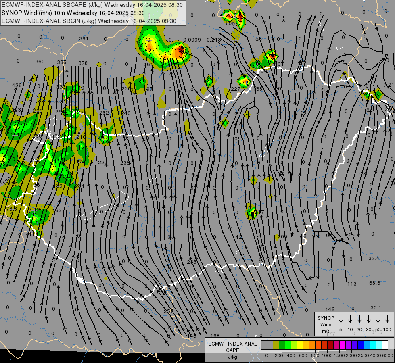The image size is (395, 363).
Task: Click the 262 value on the map
Action: (104, 113)
